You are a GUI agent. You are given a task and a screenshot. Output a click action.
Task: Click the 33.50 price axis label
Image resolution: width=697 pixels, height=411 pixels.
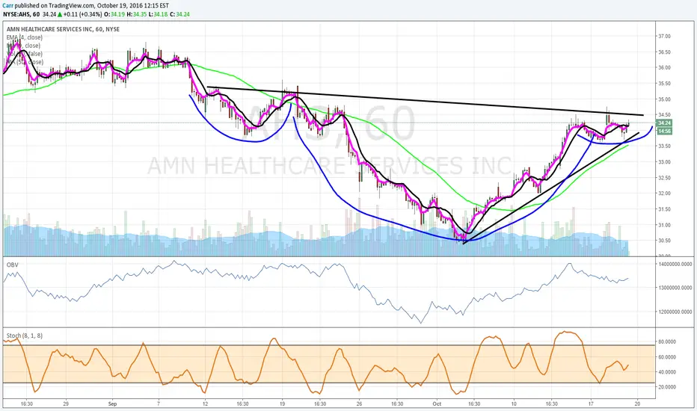[x=664, y=146]
